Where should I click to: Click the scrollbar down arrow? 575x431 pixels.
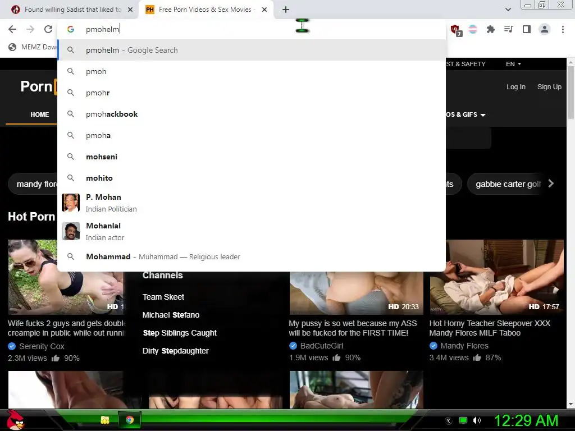[x=571, y=404]
